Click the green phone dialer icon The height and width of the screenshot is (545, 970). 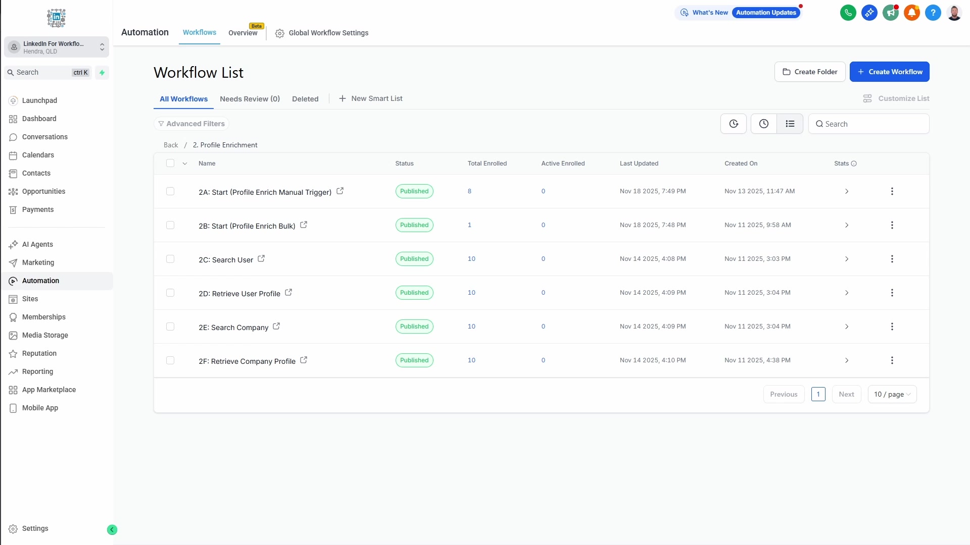click(x=848, y=13)
